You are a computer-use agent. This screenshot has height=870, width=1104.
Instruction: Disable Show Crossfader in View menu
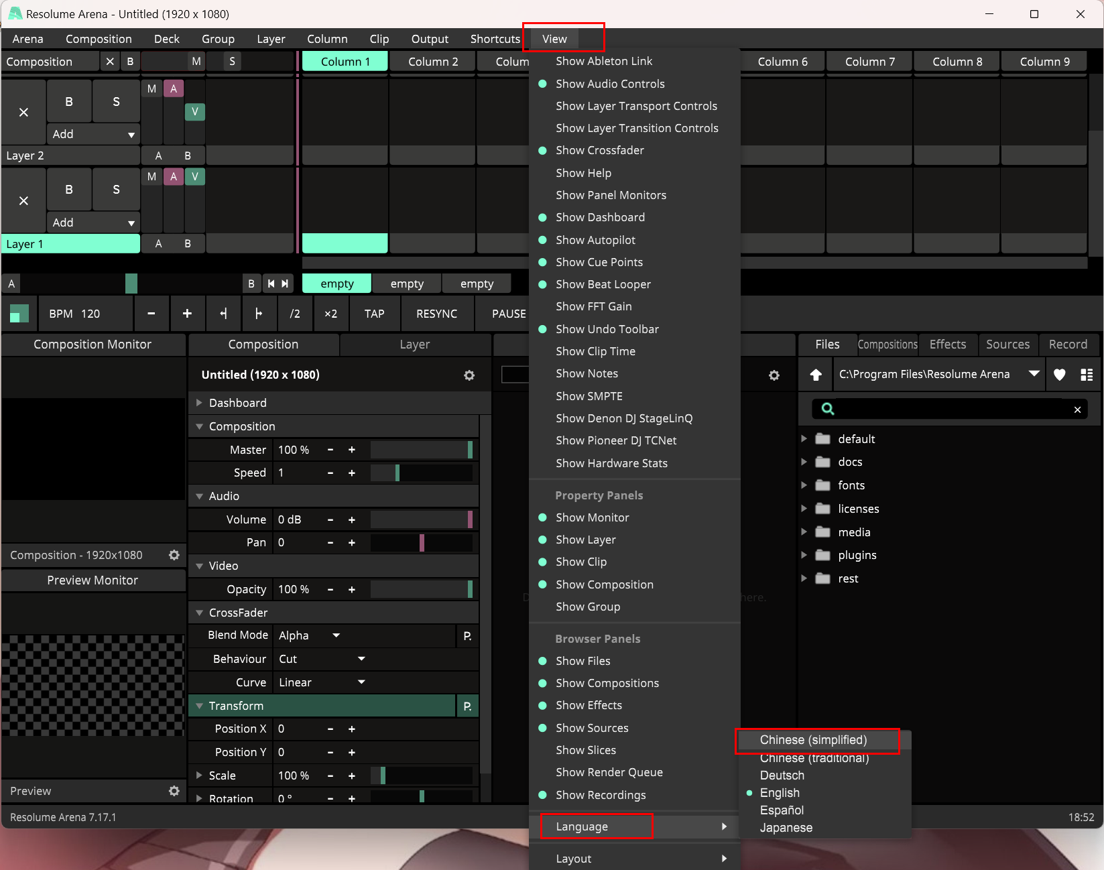pos(599,150)
